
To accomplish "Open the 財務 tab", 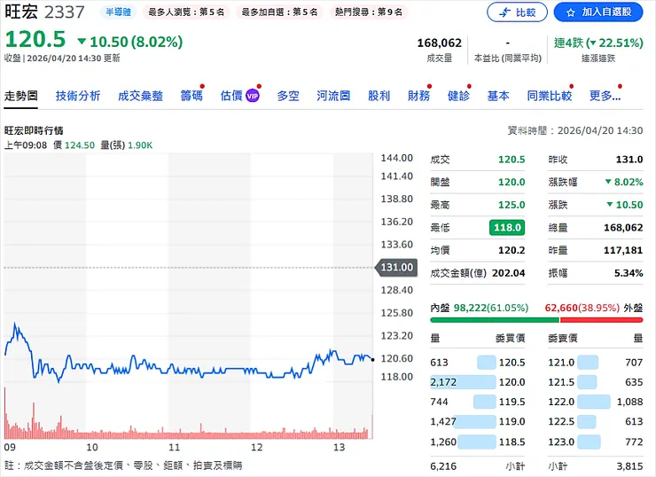I will (x=418, y=96).
